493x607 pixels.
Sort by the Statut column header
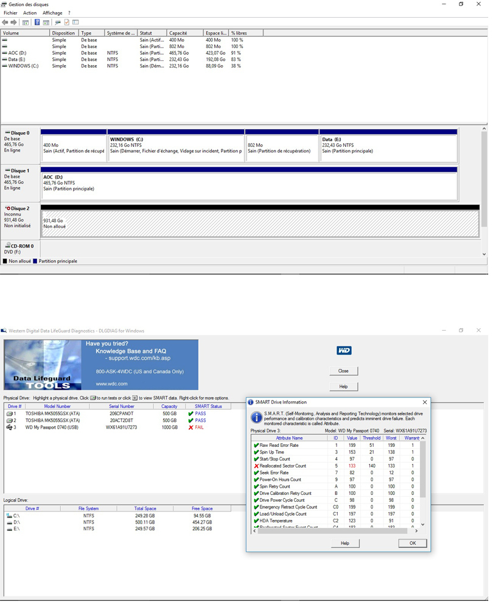tap(152, 33)
